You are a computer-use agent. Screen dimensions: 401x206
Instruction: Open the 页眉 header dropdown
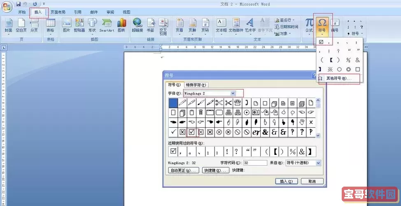[180, 26]
